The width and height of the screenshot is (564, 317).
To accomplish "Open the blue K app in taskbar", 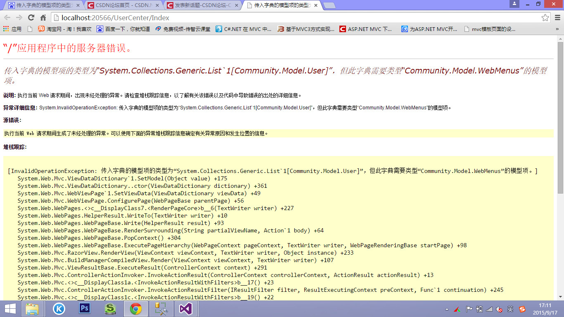I will (x=59, y=309).
